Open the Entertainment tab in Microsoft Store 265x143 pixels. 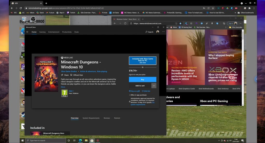(54, 32)
